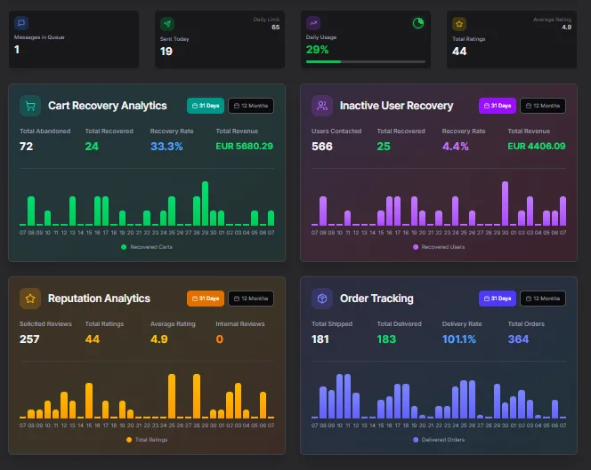Click the Inactive User Recovery users icon
Image resolution: width=591 pixels, height=470 pixels.
pos(322,106)
